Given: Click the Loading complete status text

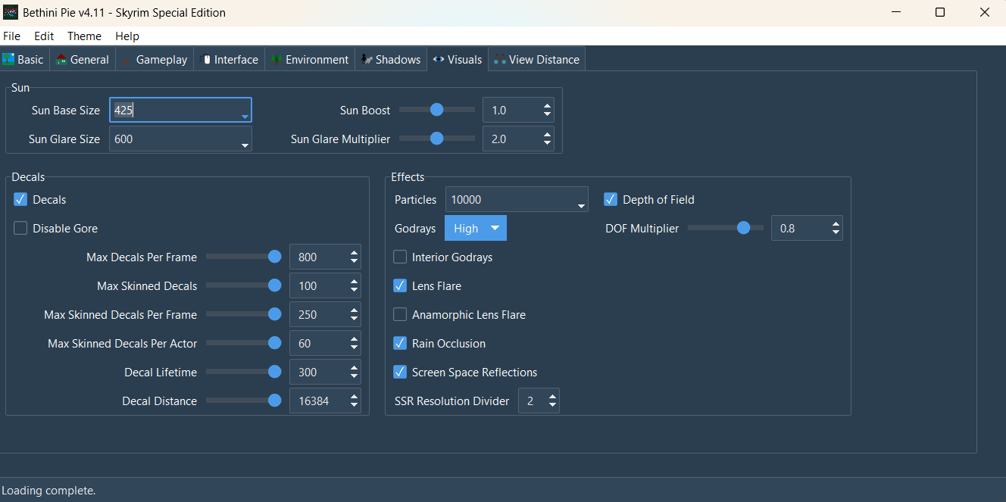Looking at the screenshot, I should (49, 491).
